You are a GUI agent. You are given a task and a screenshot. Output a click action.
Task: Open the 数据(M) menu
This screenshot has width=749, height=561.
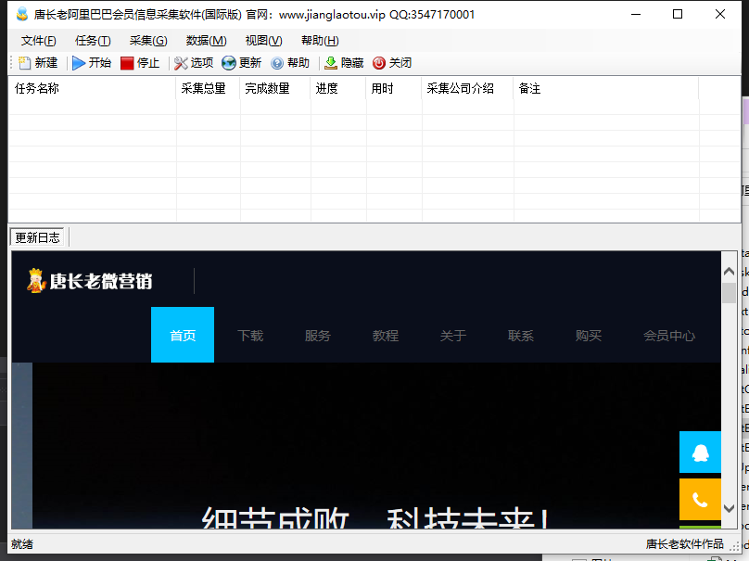[x=207, y=41]
